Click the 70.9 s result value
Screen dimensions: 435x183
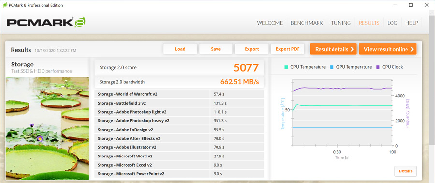click(x=219, y=147)
